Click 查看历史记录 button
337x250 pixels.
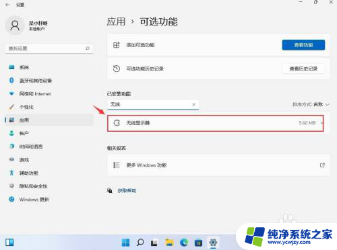[303, 69]
